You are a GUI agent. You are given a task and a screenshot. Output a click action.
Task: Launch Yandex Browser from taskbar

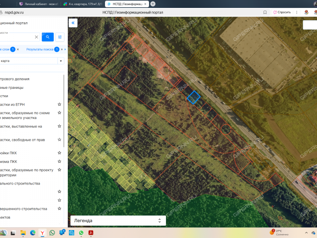(x=42, y=233)
